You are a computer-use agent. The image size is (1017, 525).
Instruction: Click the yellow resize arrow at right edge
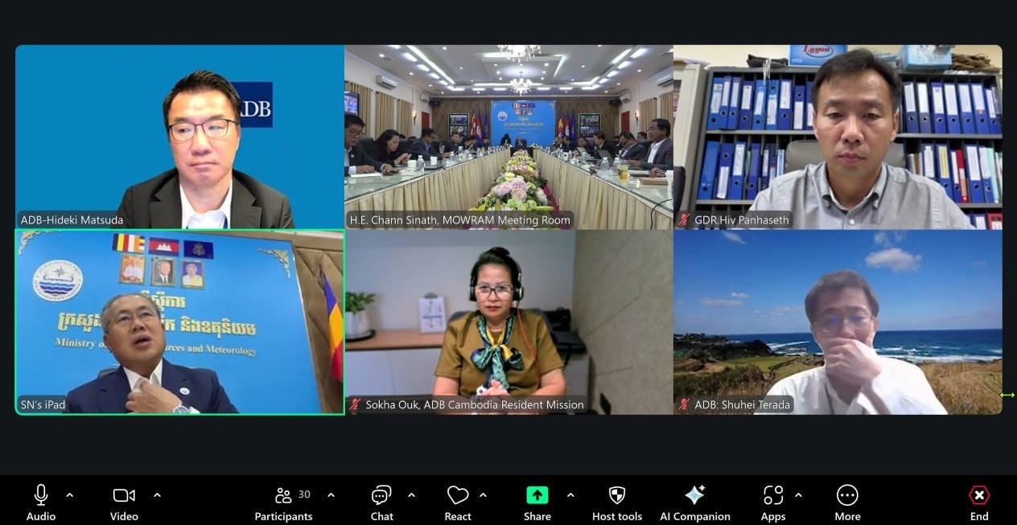click(1007, 395)
